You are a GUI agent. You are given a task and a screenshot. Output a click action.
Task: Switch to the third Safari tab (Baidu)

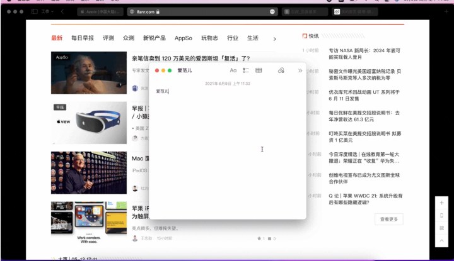pos(305,11)
